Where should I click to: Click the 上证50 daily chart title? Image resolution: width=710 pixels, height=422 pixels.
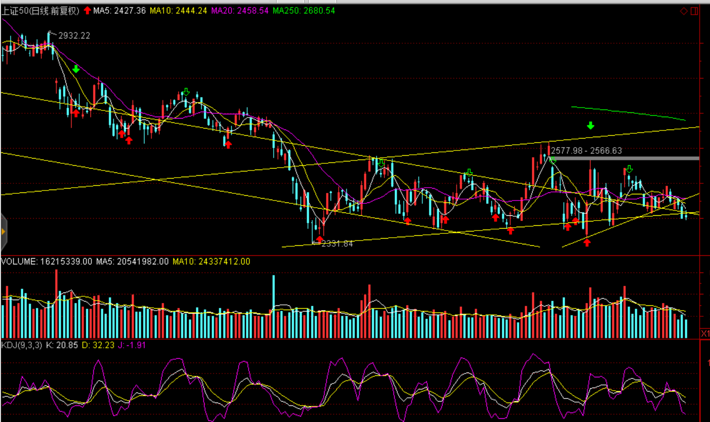tap(41, 10)
